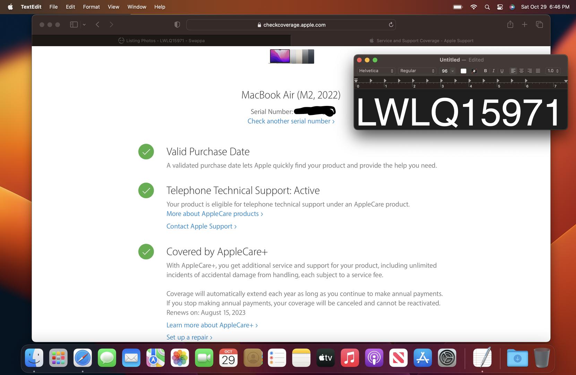
Task: Click the privacy report shield icon
Action: tap(177, 25)
